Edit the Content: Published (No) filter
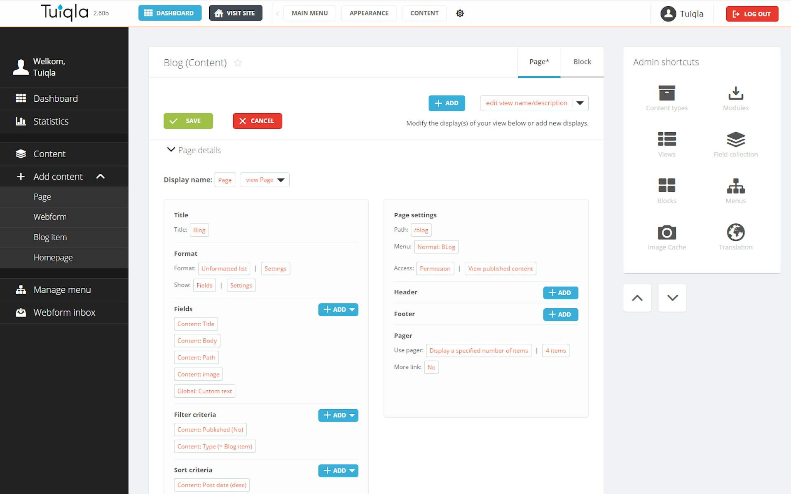The image size is (791, 494). coord(210,430)
